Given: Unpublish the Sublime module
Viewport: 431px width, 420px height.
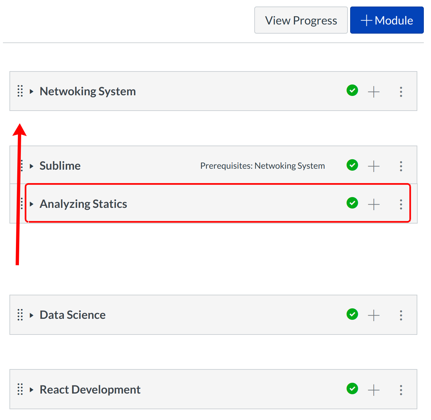Looking at the screenshot, I should click(x=352, y=165).
